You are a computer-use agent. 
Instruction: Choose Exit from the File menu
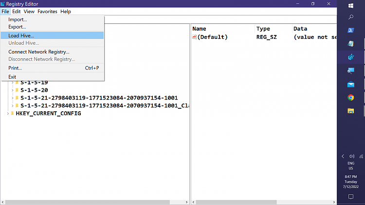[x=52, y=77]
